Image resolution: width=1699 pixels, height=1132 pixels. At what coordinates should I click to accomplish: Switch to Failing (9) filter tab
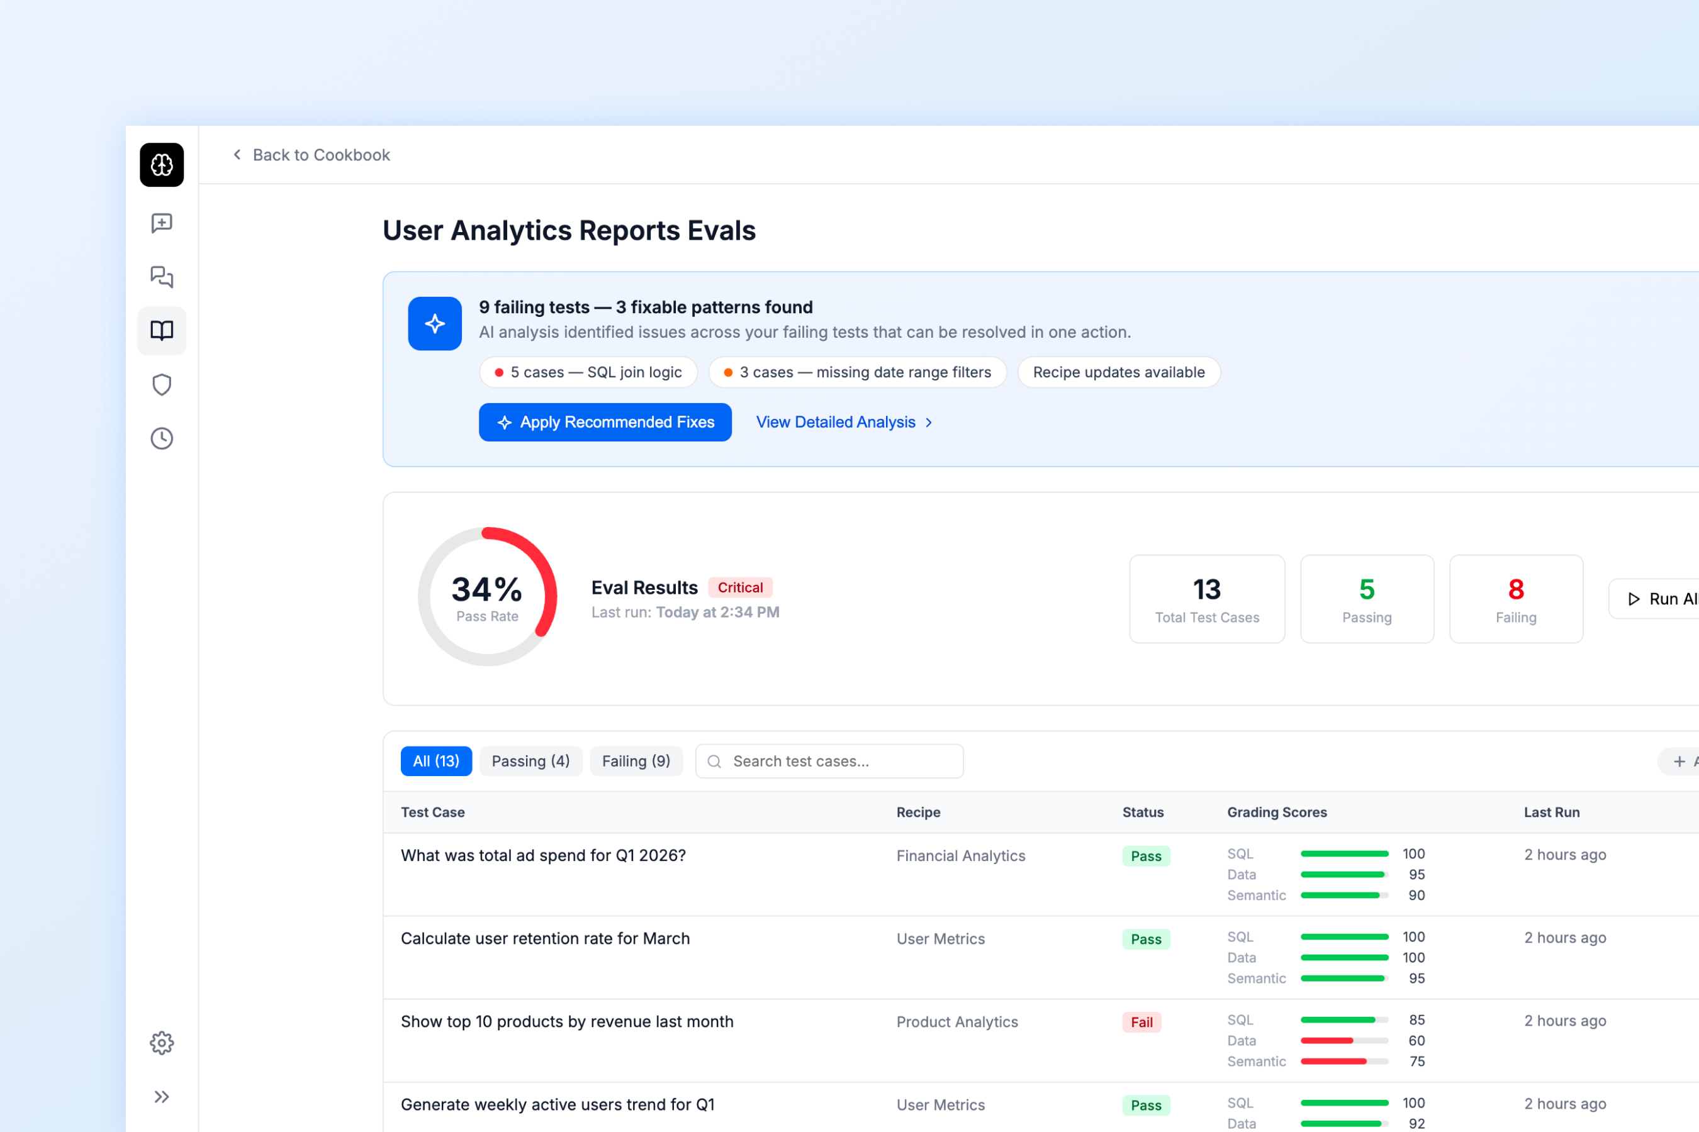[636, 761]
